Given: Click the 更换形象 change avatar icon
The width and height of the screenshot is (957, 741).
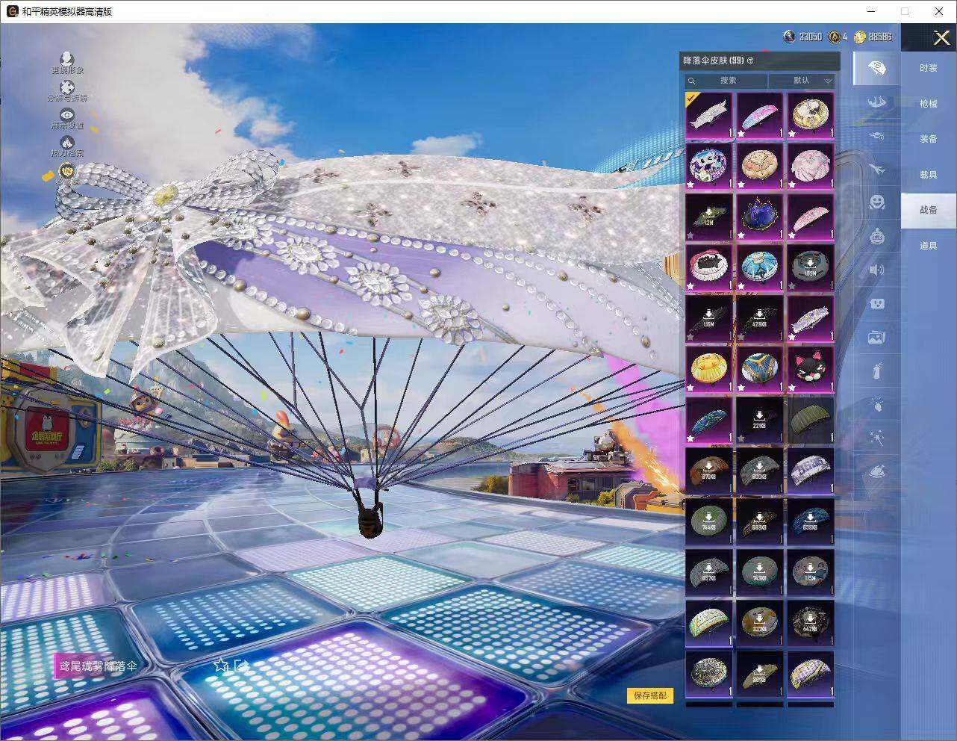Looking at the screenshot, I should coord(67,60).
